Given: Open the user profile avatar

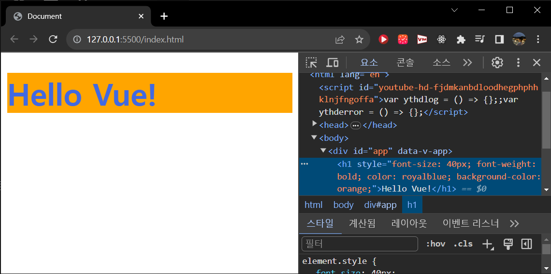Looking at the screenshot, I should (x=519, y=39).
